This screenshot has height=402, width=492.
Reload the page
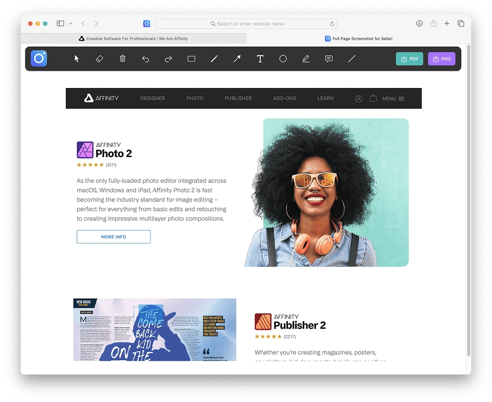(332, 24)
